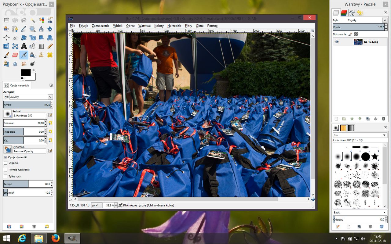
Task: Select the Paths tool
Action: pos(15,29)
